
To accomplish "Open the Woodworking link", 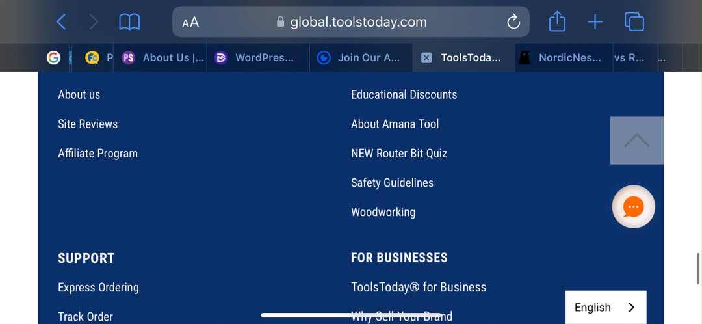I will (383, 212).
